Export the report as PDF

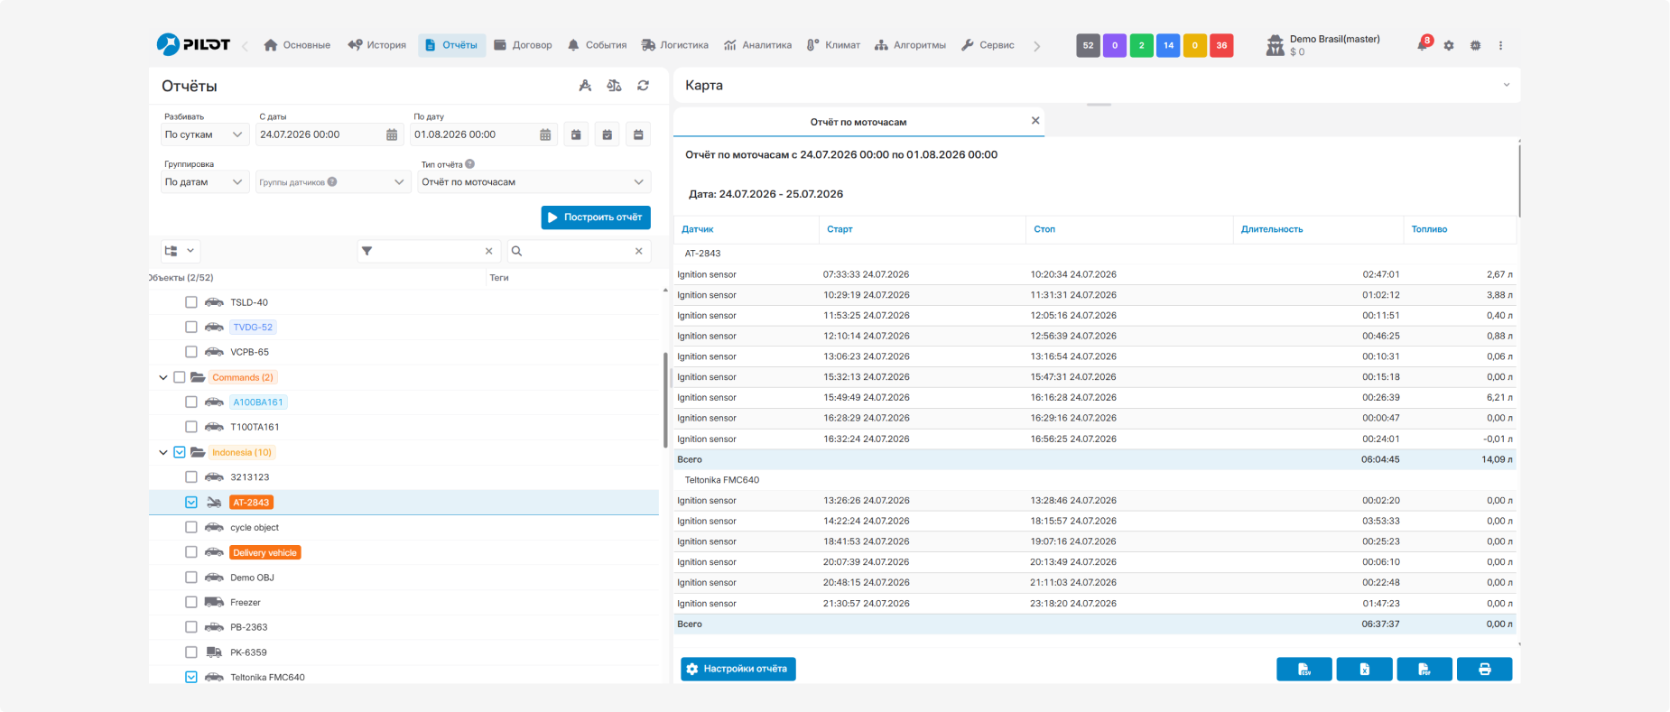[x=1424, y=669]
